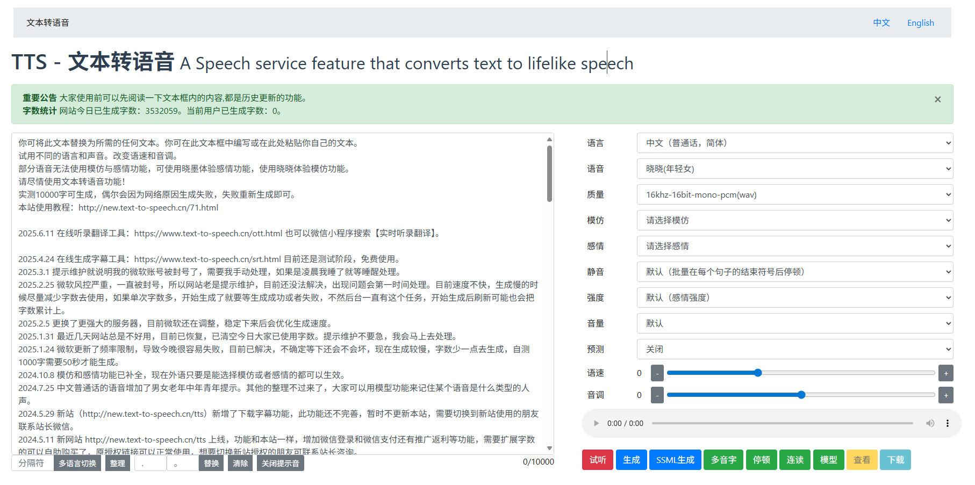The image size is (975, 485).
Task: Select 中文 in the top navigation
Action: (x=881, y=23)
